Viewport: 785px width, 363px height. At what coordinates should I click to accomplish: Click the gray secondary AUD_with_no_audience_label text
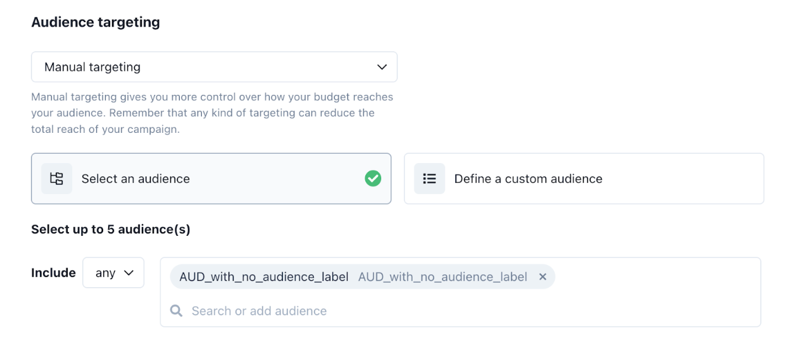coord(443,276)
